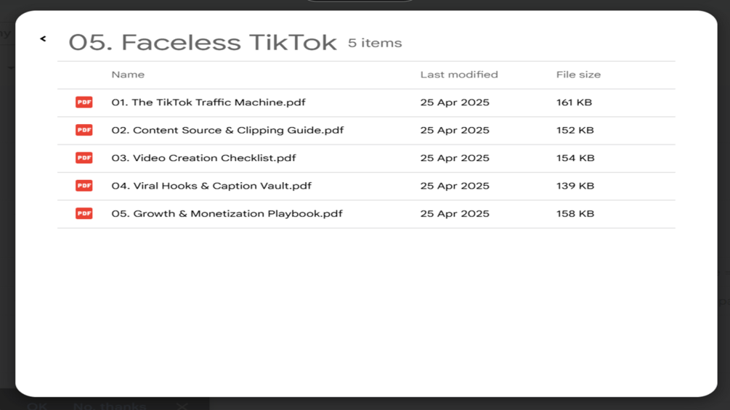Image resolution: width=730 pixels, height=410 pixels.
Task: Open 02. Content Source & Clipping Guide.pdf
Action: click(x=227, y=131)
